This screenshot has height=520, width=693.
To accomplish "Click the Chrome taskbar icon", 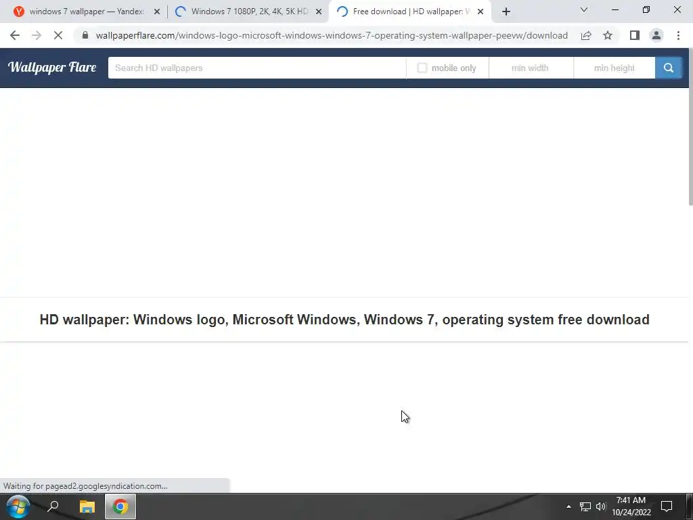I will pos(120,506).
